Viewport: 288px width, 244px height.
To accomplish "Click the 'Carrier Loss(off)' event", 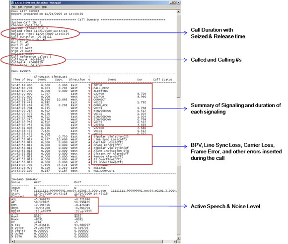I will (x=108, y=142).
